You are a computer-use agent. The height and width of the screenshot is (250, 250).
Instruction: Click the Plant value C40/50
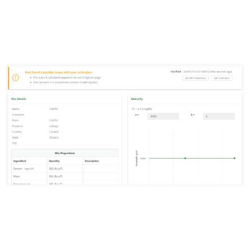[54, 120]
